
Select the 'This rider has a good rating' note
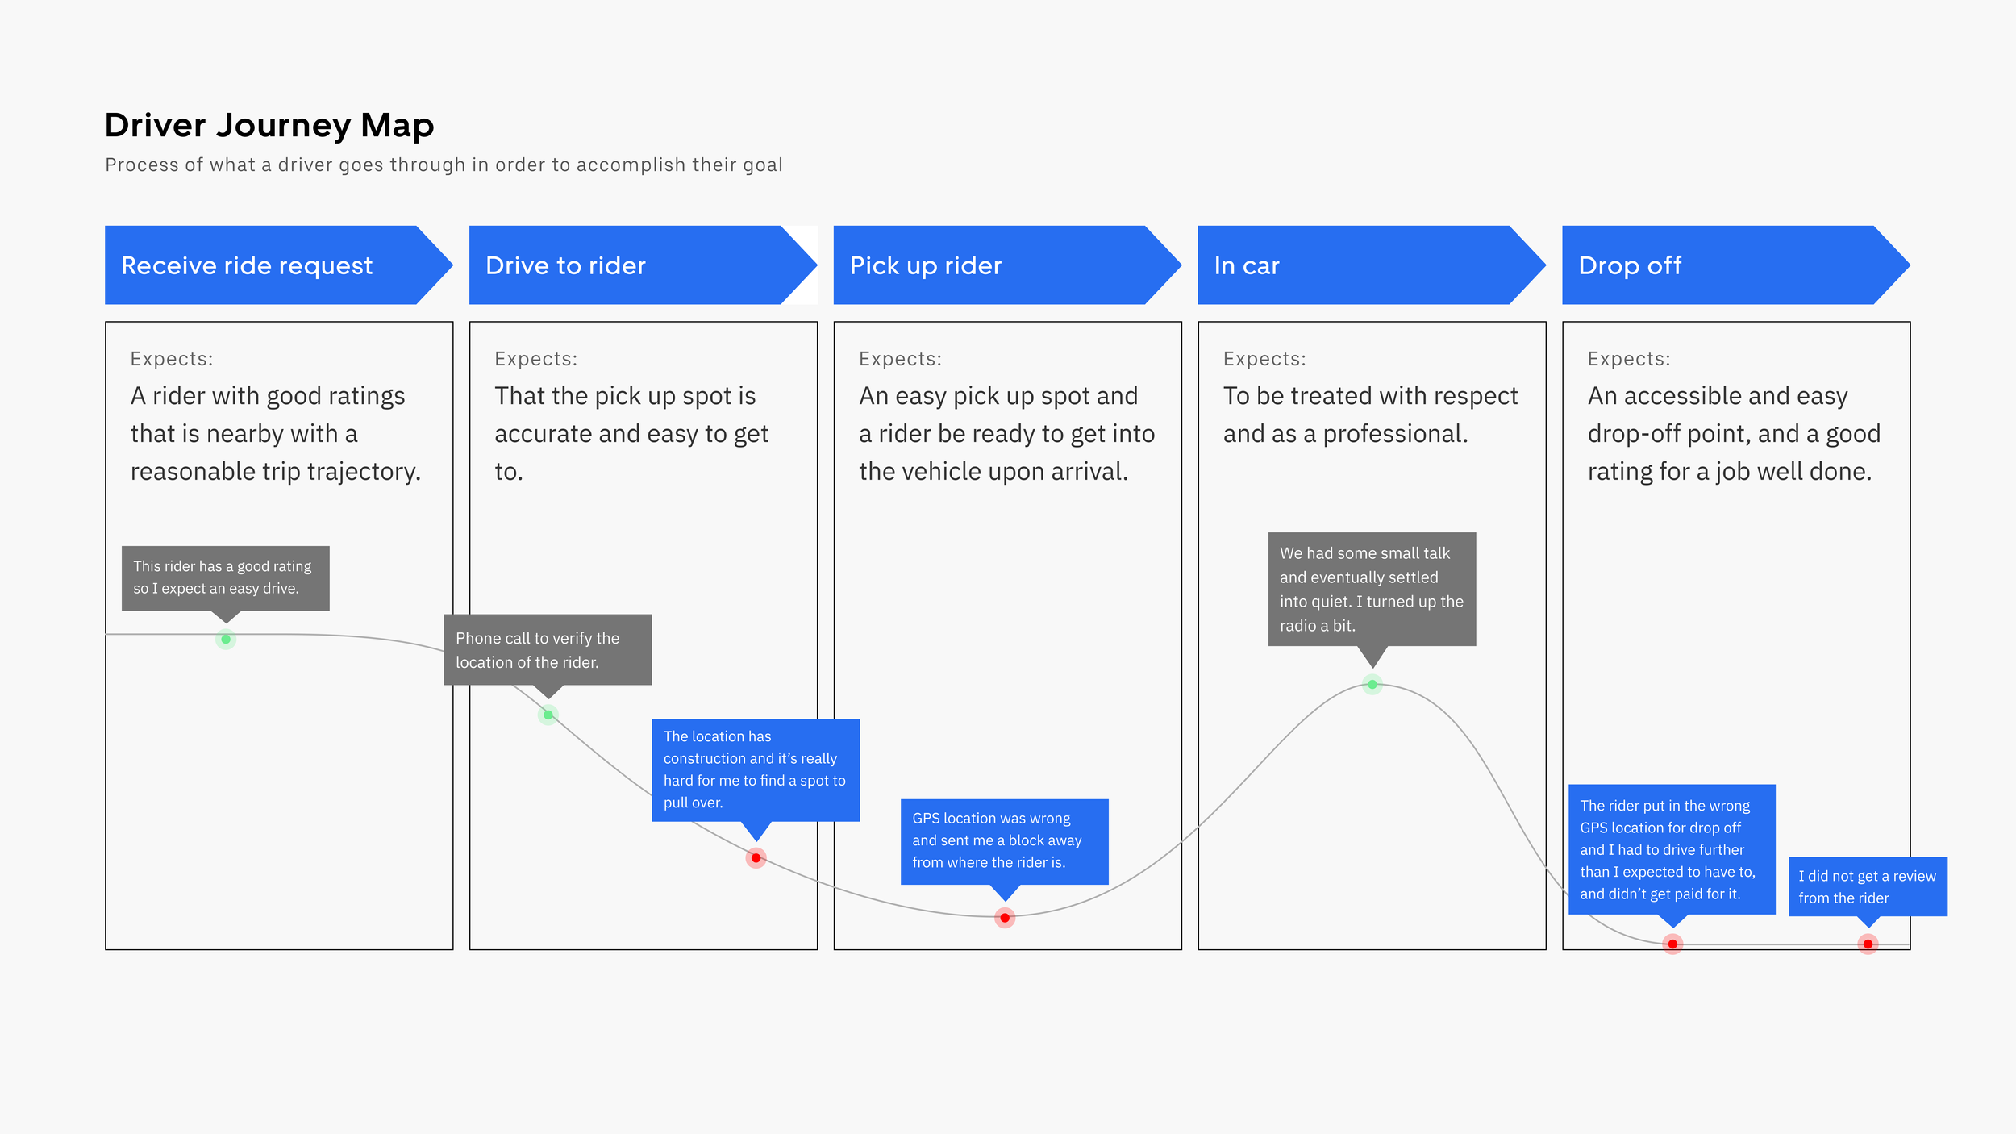point(225,577)
